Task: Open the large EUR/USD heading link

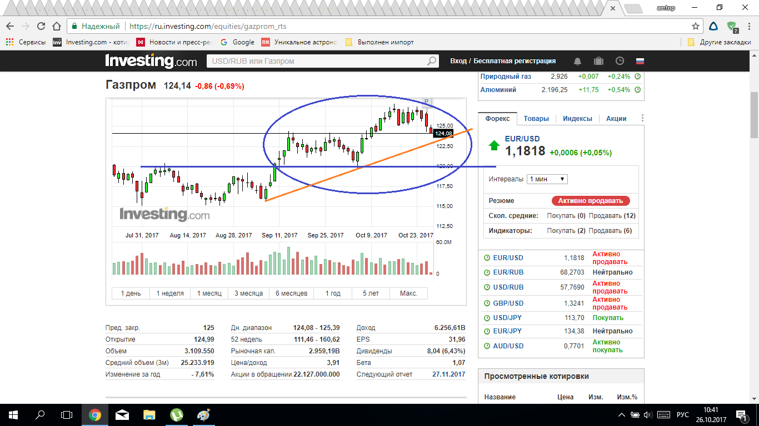Action: click(x=522, y=139)
